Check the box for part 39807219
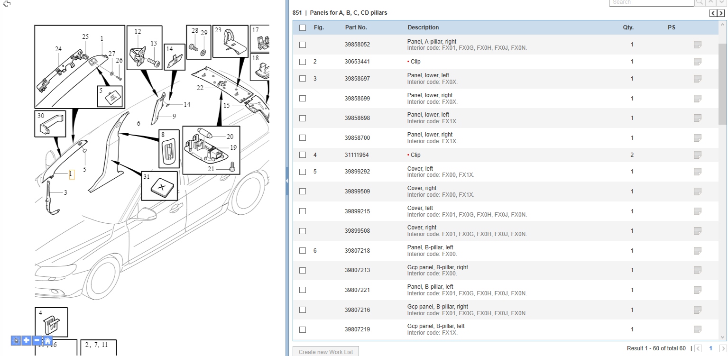Image resolution: width=728 pixels, height=356 pixels. coord(303,329)
